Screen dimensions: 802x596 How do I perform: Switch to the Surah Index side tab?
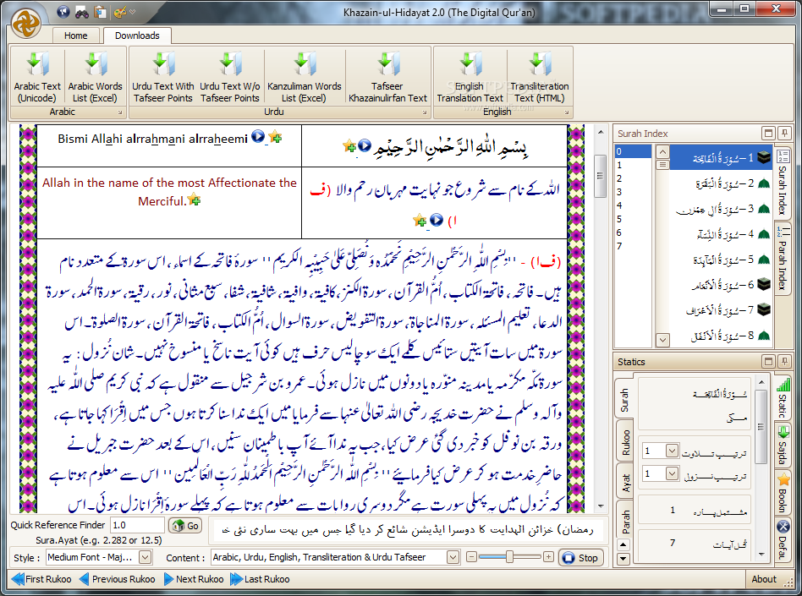coord(783,183)
